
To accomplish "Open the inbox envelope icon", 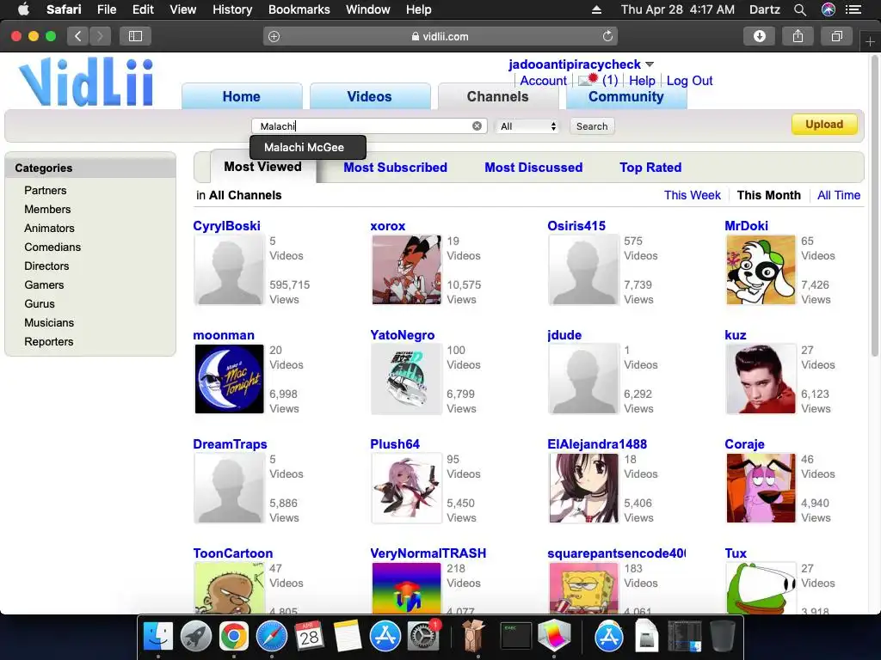I will (x=588, y=80).
